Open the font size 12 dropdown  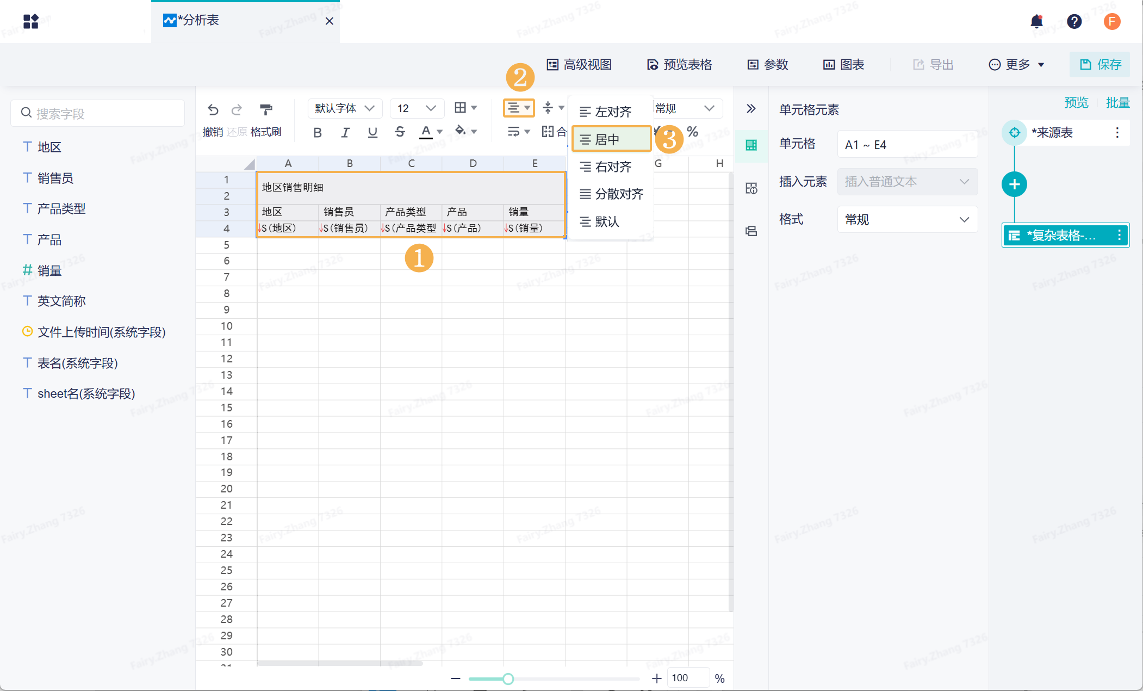coord(417,108)
